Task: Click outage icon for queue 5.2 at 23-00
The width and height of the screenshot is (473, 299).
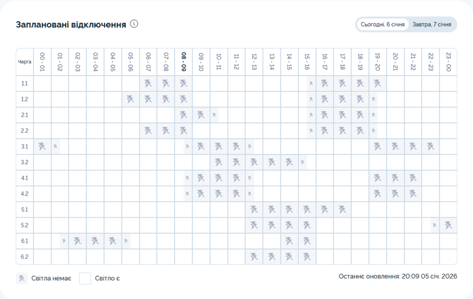Action: click(448, 225)
